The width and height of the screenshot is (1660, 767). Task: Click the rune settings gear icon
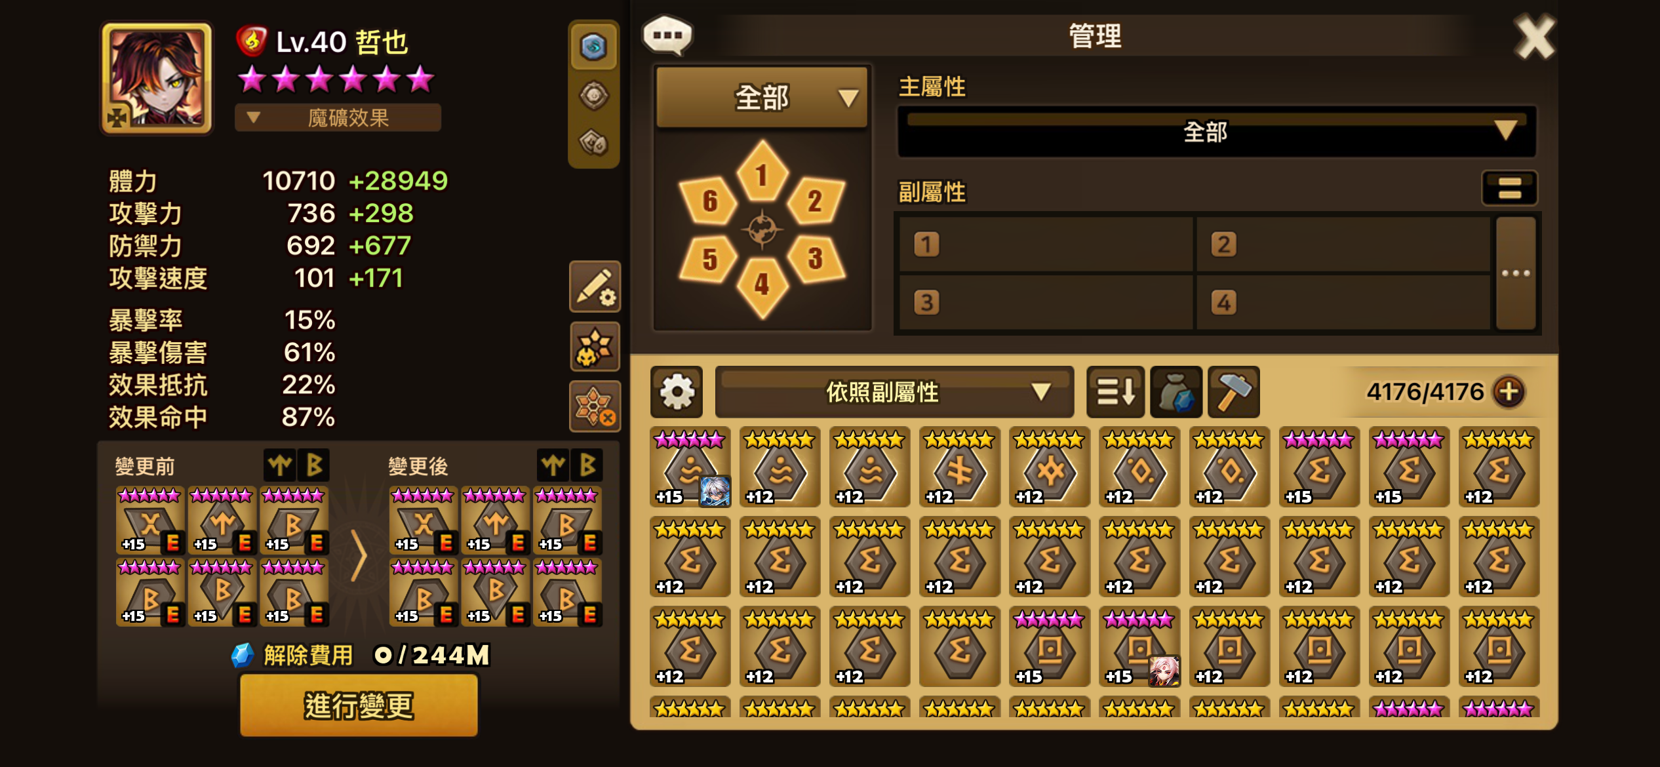(x=677, y=392)
